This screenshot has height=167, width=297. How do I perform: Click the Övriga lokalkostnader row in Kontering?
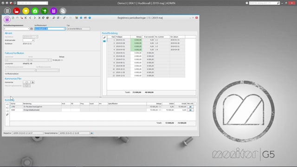[102, 110]
